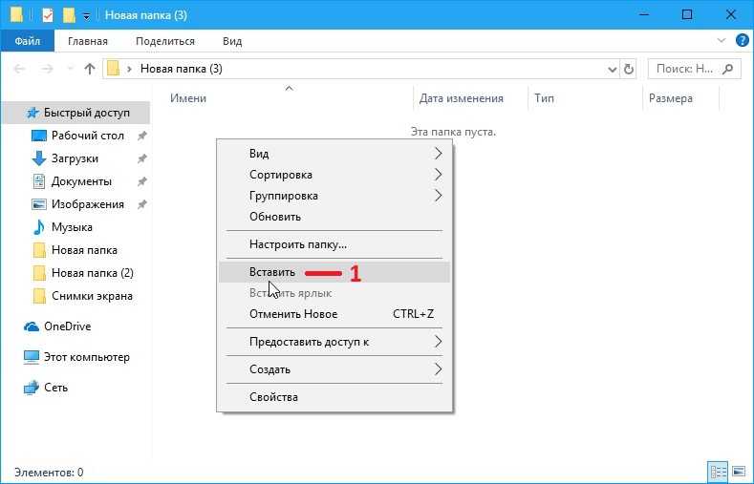Open the Группировка submenu
The width and height of the screenshot is (754, 484).
coord(334,196)
